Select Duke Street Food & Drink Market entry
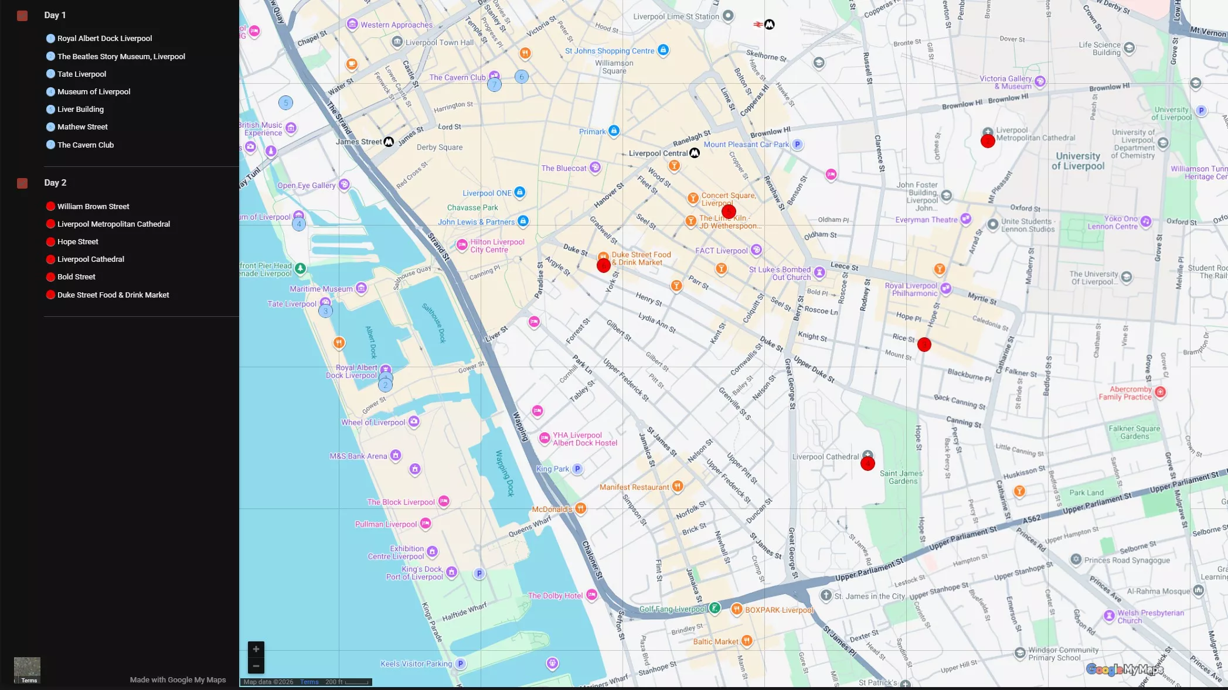The height and width of the screenshot is (690, 1228). pyautogui.click(x=113, y=295)
